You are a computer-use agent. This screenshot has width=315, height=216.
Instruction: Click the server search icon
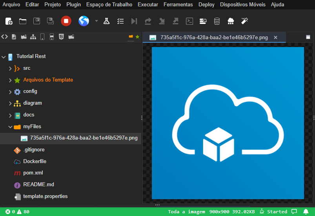(203, 21)
